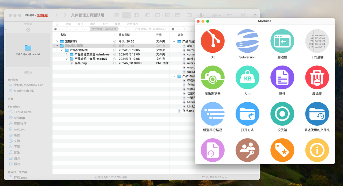The width and height of the screenshot is (343, 186).
Task: Switch to list view in toolbar
Action: tap(126, 15)
